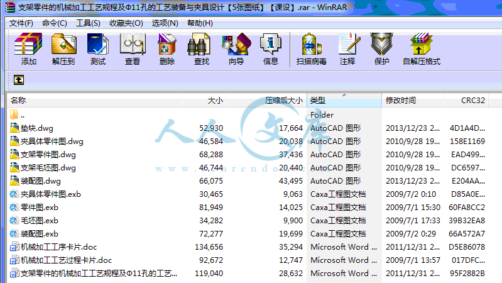502x283 pixels.
Task: Select file name 支架毛坯图.dwg
Action: tap(48, 168)
